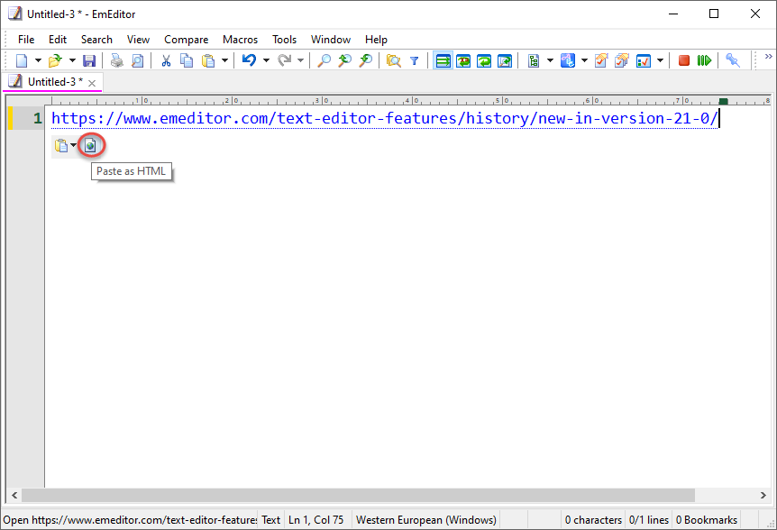Click the checkmark window icon before the red square
This screenshot has width=777, height=530.
pos(644,60)
